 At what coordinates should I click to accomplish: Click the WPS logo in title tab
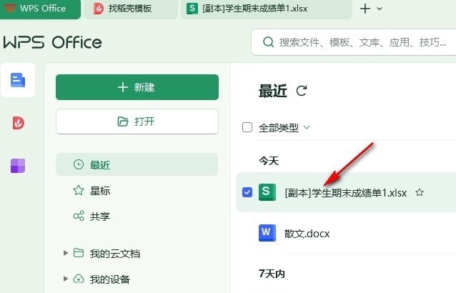(9, 8)
